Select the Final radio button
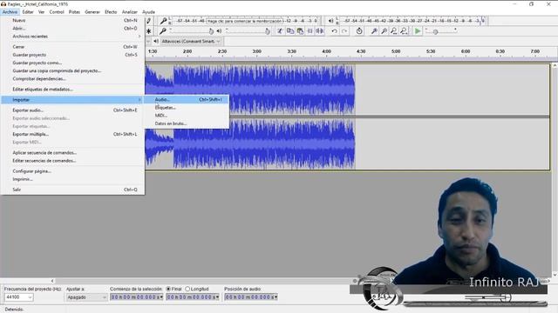This screenshot has height=313, width=558. click(168, 289)
